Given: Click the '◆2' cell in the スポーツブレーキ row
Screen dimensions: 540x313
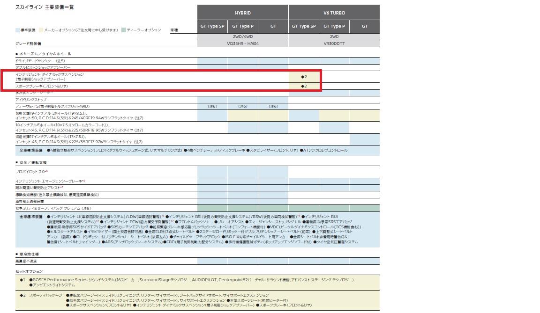Looking at the screenshot, I should coord(304,86).
